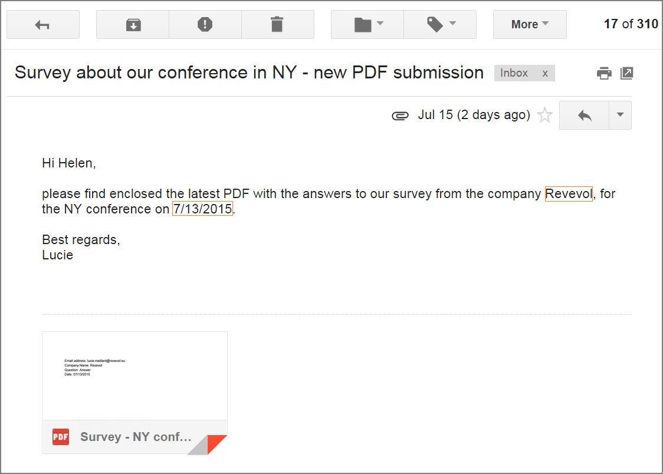Click the Inbox label tag
Screen dimensions: 663x474
pyautogui.click(x=514, y=73)
